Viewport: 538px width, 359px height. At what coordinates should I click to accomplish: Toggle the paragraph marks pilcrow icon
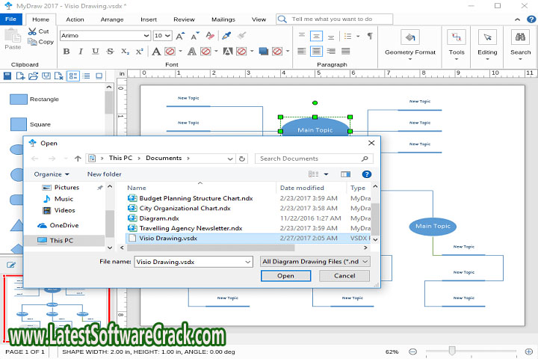(370, 36)
